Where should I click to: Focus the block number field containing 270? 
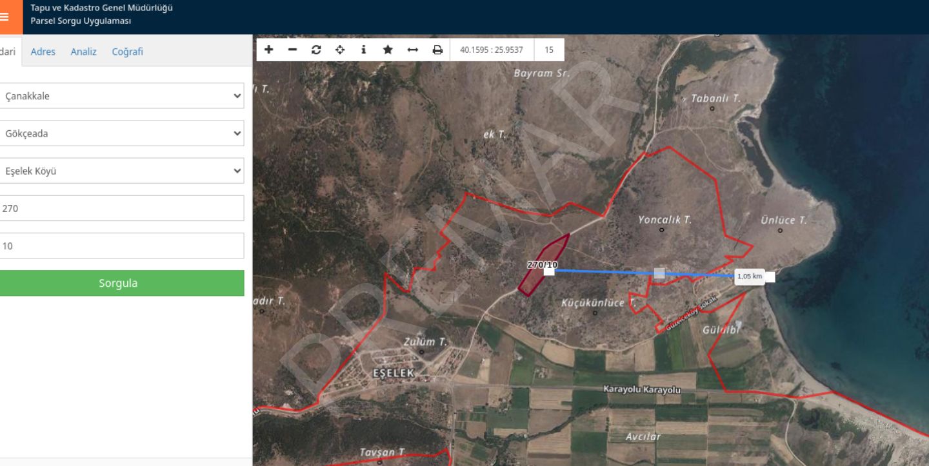(122, 208)
